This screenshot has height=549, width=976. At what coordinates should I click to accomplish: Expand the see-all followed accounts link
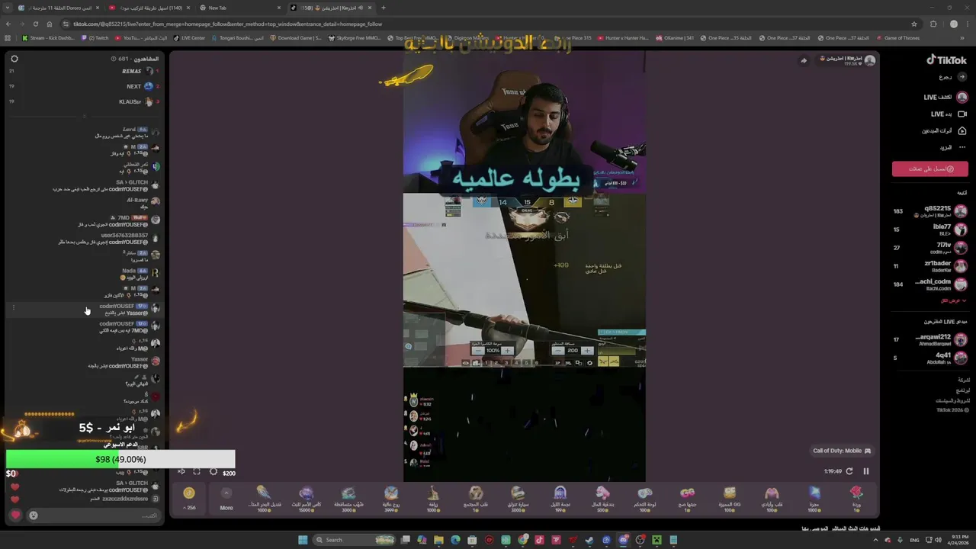(954, 300)
